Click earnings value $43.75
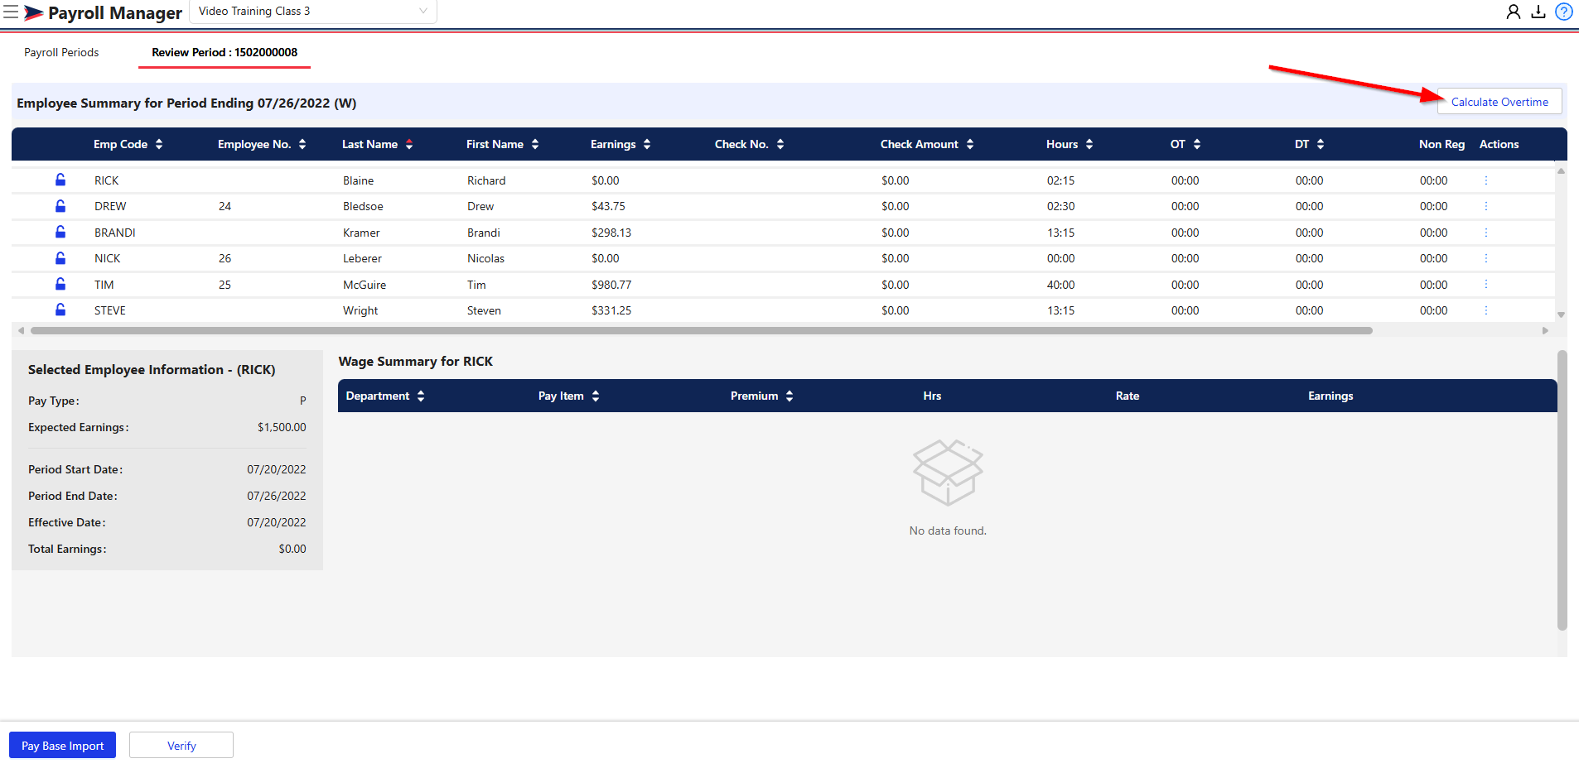1579x773 pixels. 608,206
